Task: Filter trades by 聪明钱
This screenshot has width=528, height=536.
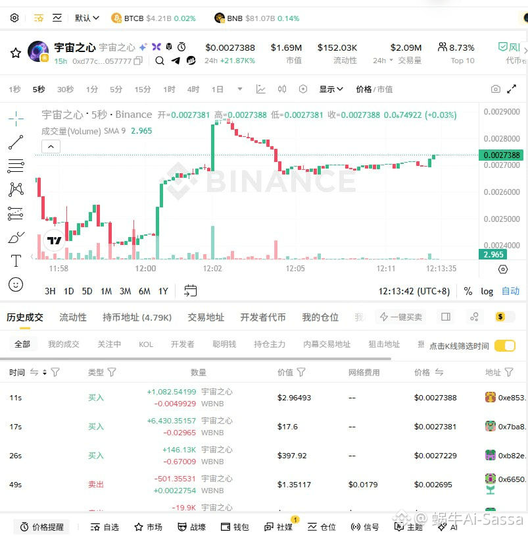Action: tap(224, 344)
